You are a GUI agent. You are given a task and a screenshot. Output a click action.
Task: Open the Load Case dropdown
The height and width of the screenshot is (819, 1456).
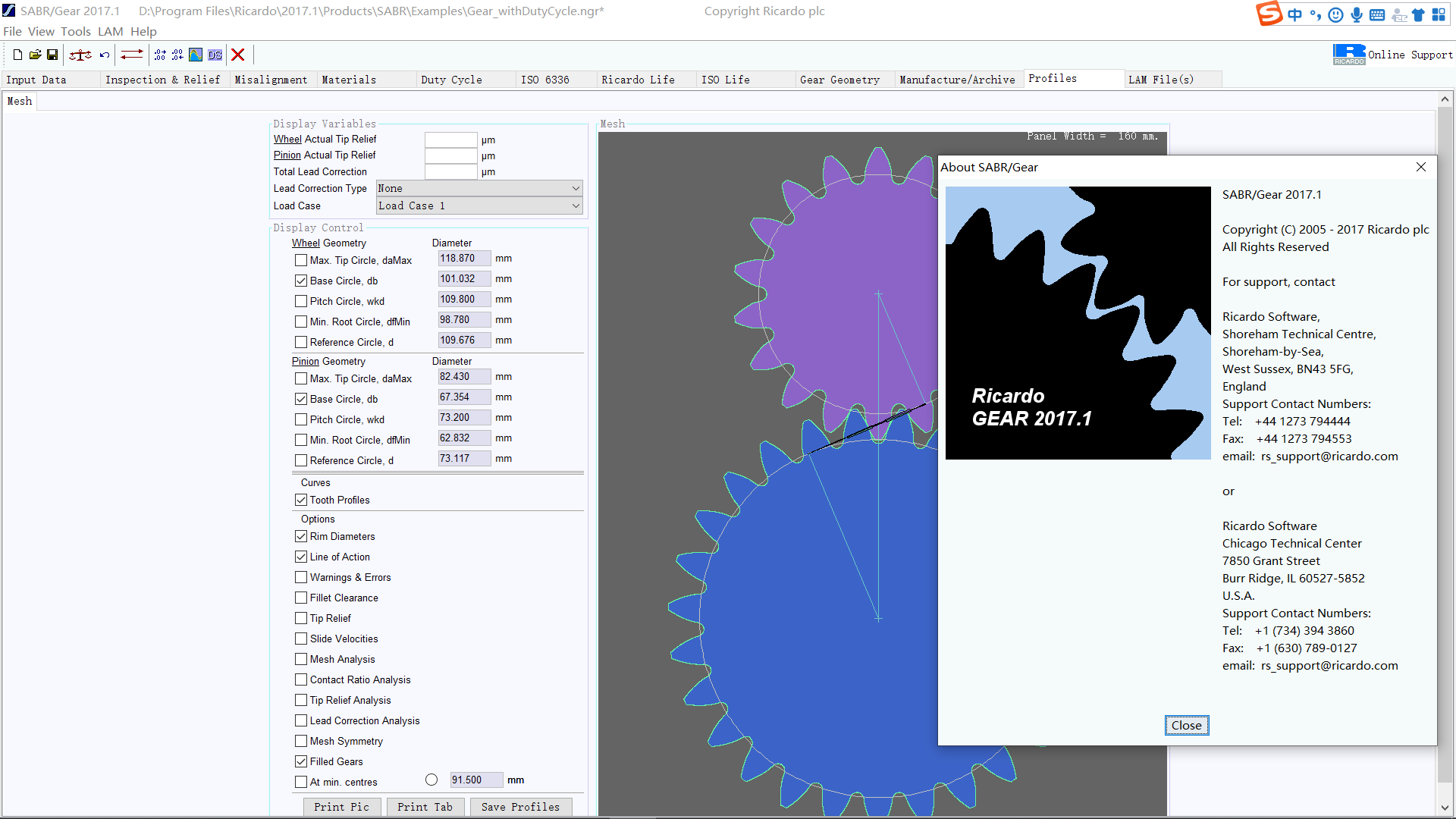(x=479, y=206)
